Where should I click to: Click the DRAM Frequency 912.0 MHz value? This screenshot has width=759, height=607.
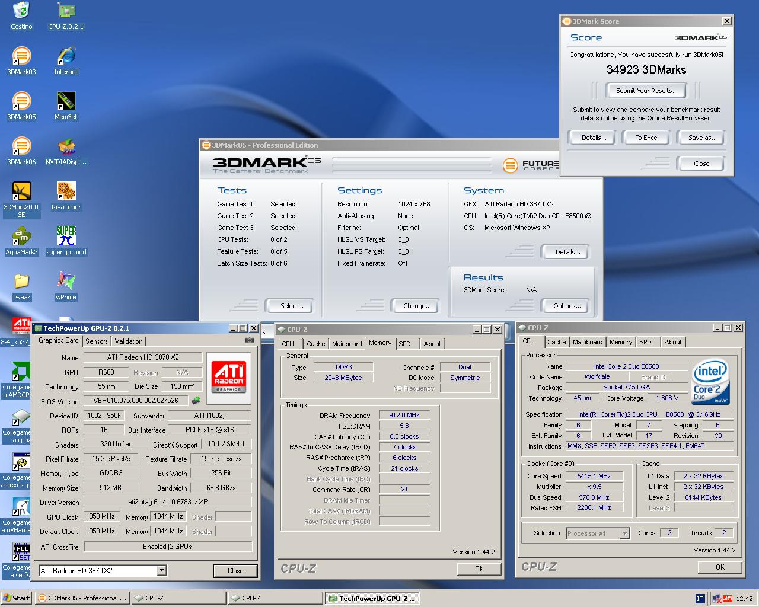(404, 415)
